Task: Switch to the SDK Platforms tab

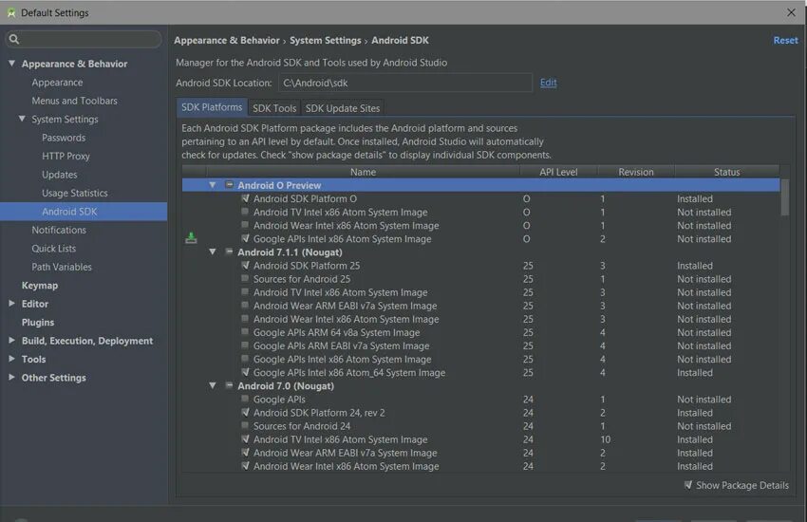Action: (x=212, y=107)
